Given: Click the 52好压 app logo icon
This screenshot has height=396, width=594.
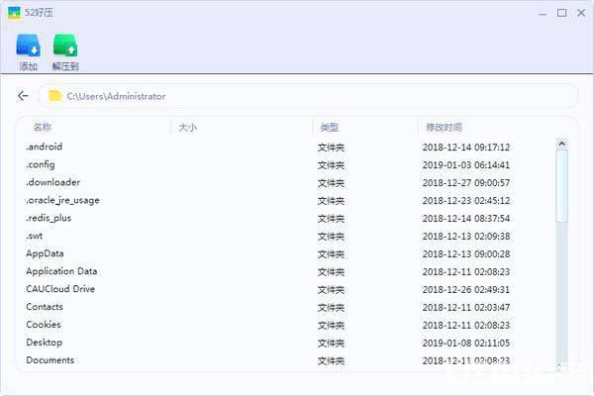Looking at the screenshot, I should coord(14,13).
